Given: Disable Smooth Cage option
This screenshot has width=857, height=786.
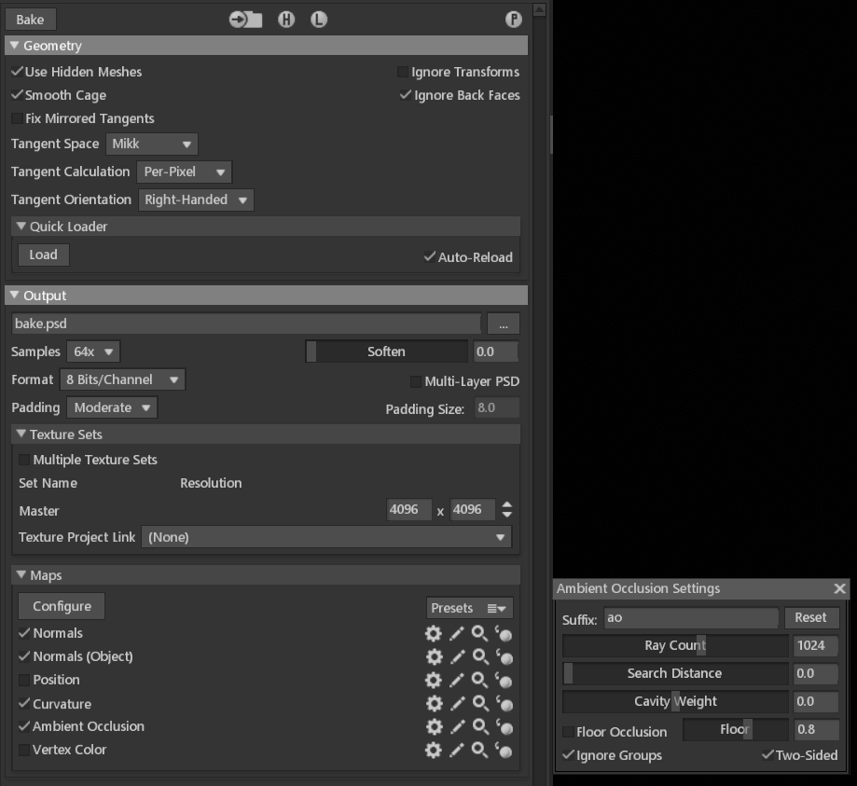Looking at the screenshot, I should tap(18, 95).
